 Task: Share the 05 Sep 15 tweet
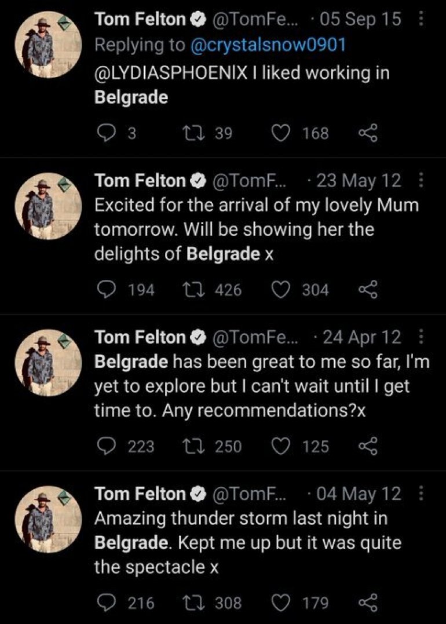[x=368, y=133]
